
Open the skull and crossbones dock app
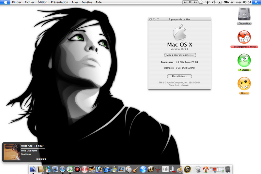(x=84, y=169)
